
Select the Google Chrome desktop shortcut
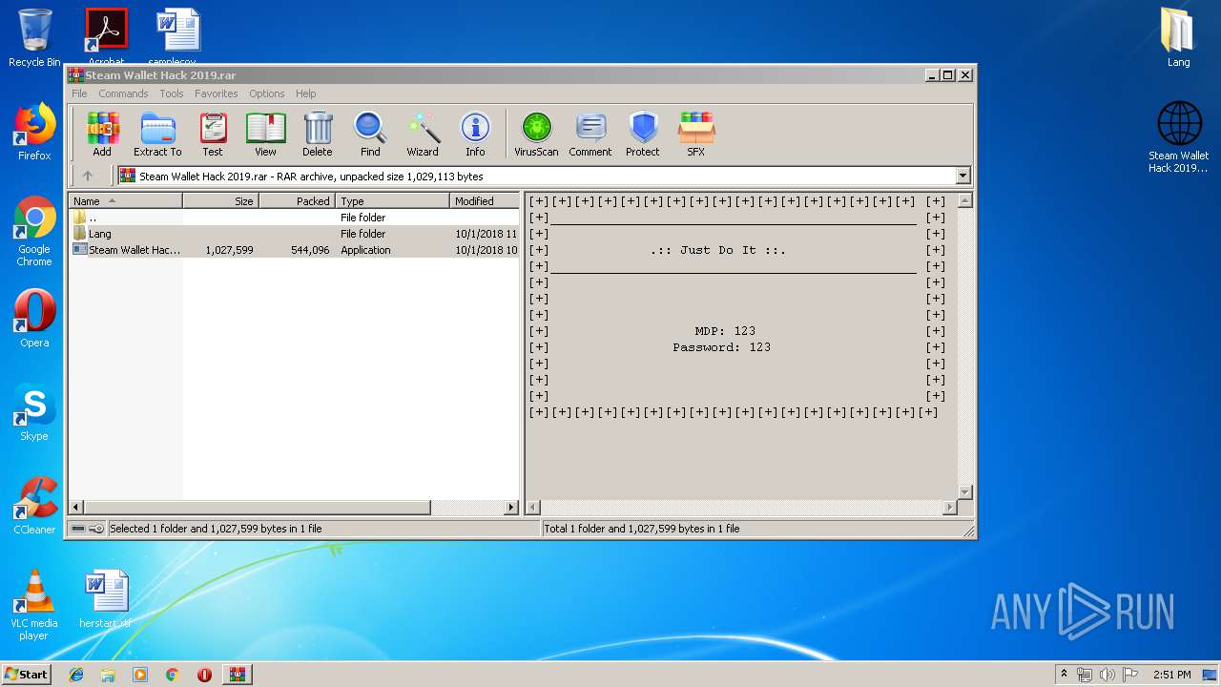pos(34,232)
